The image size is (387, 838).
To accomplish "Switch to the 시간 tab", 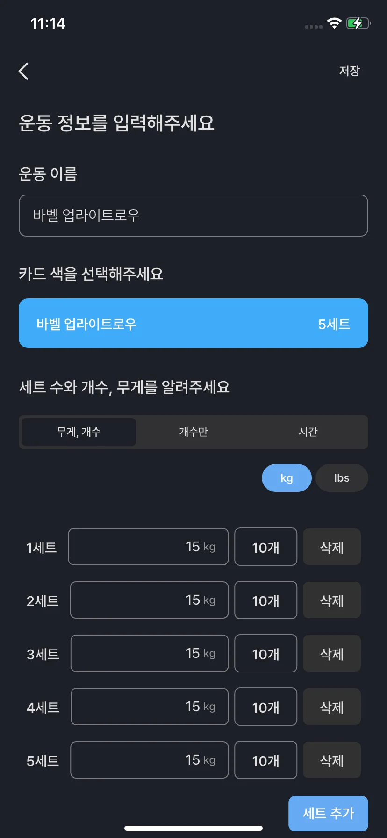I will (308, 432).
